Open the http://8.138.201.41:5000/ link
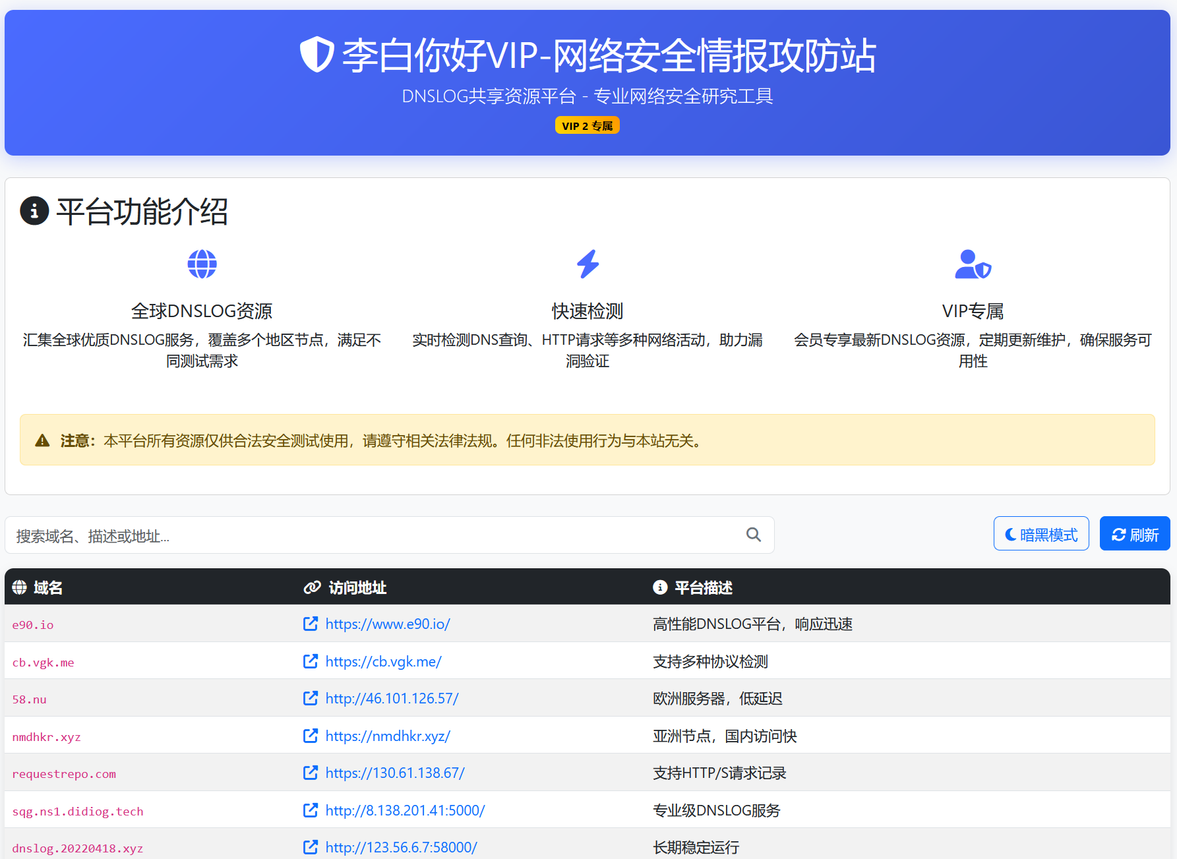This screenshot has width=1177, height=859. click(406, 810)
